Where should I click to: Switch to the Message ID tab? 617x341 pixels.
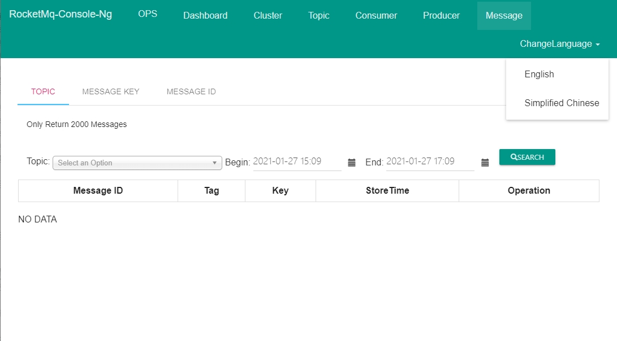(x=191, y=91)
